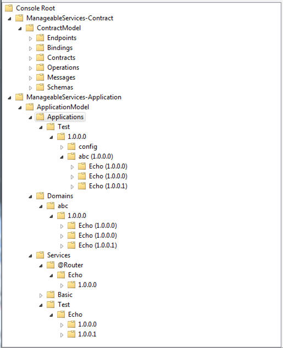The height and width of the screenshot is (348, 283).
Task: Expand the Basic services node
Action: 41,295
